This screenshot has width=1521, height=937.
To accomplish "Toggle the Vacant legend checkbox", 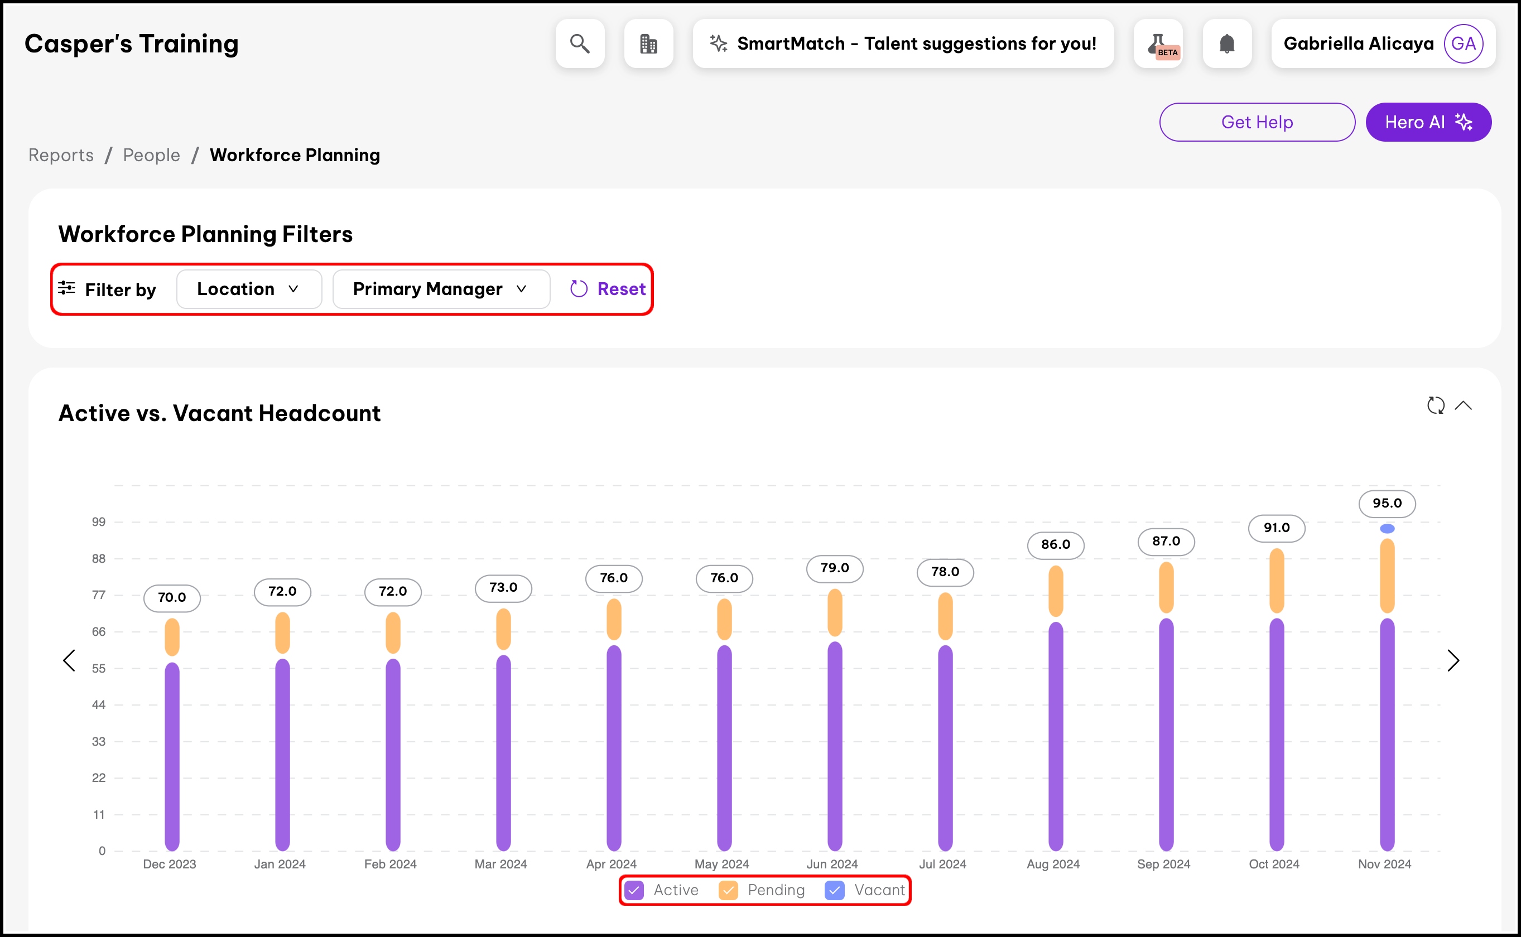I will pos(835,891).
